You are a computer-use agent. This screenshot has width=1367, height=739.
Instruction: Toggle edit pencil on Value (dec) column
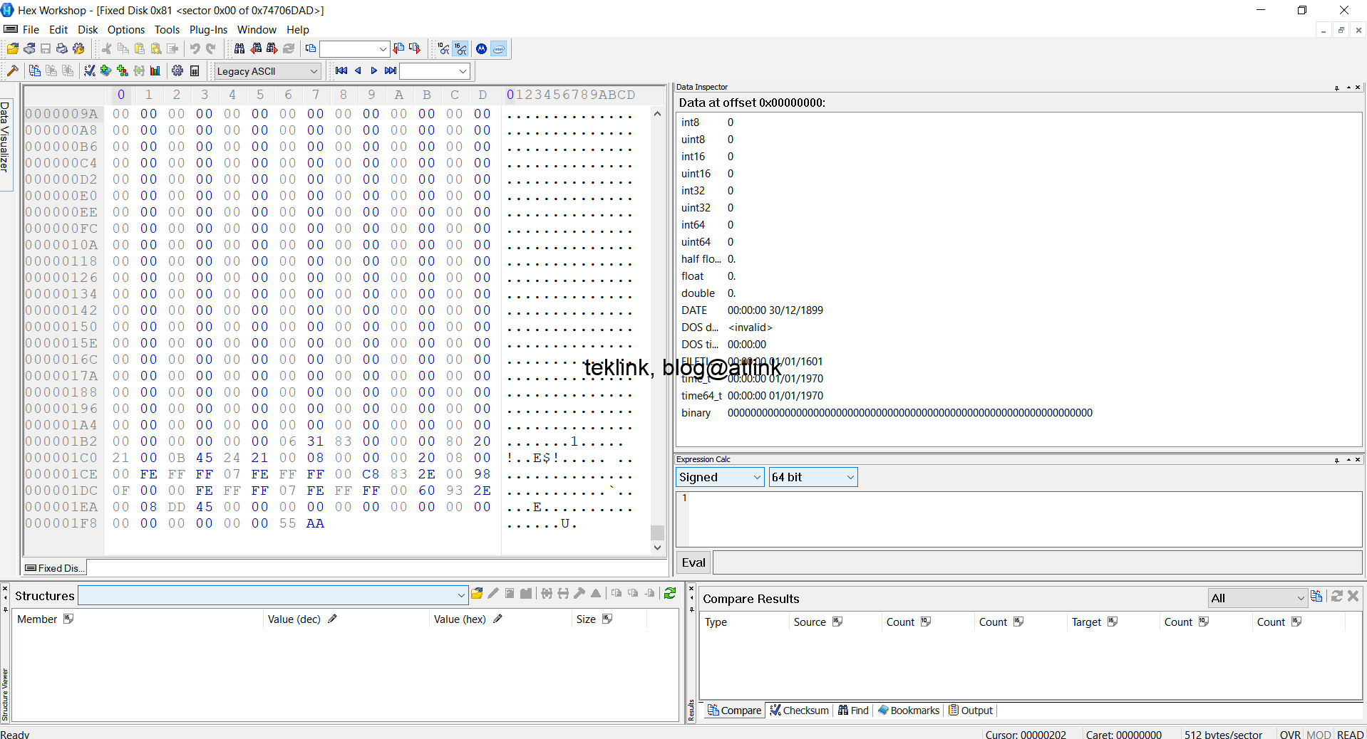pyautogui.click(x=332, y=619)
